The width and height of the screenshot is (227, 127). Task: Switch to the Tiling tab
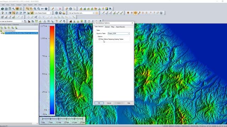coord(113,27)
